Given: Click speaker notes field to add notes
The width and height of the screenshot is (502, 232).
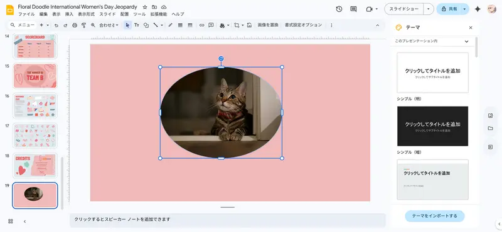Looking at the screenshot, I should pyautogui.click(x=228, y=219).
